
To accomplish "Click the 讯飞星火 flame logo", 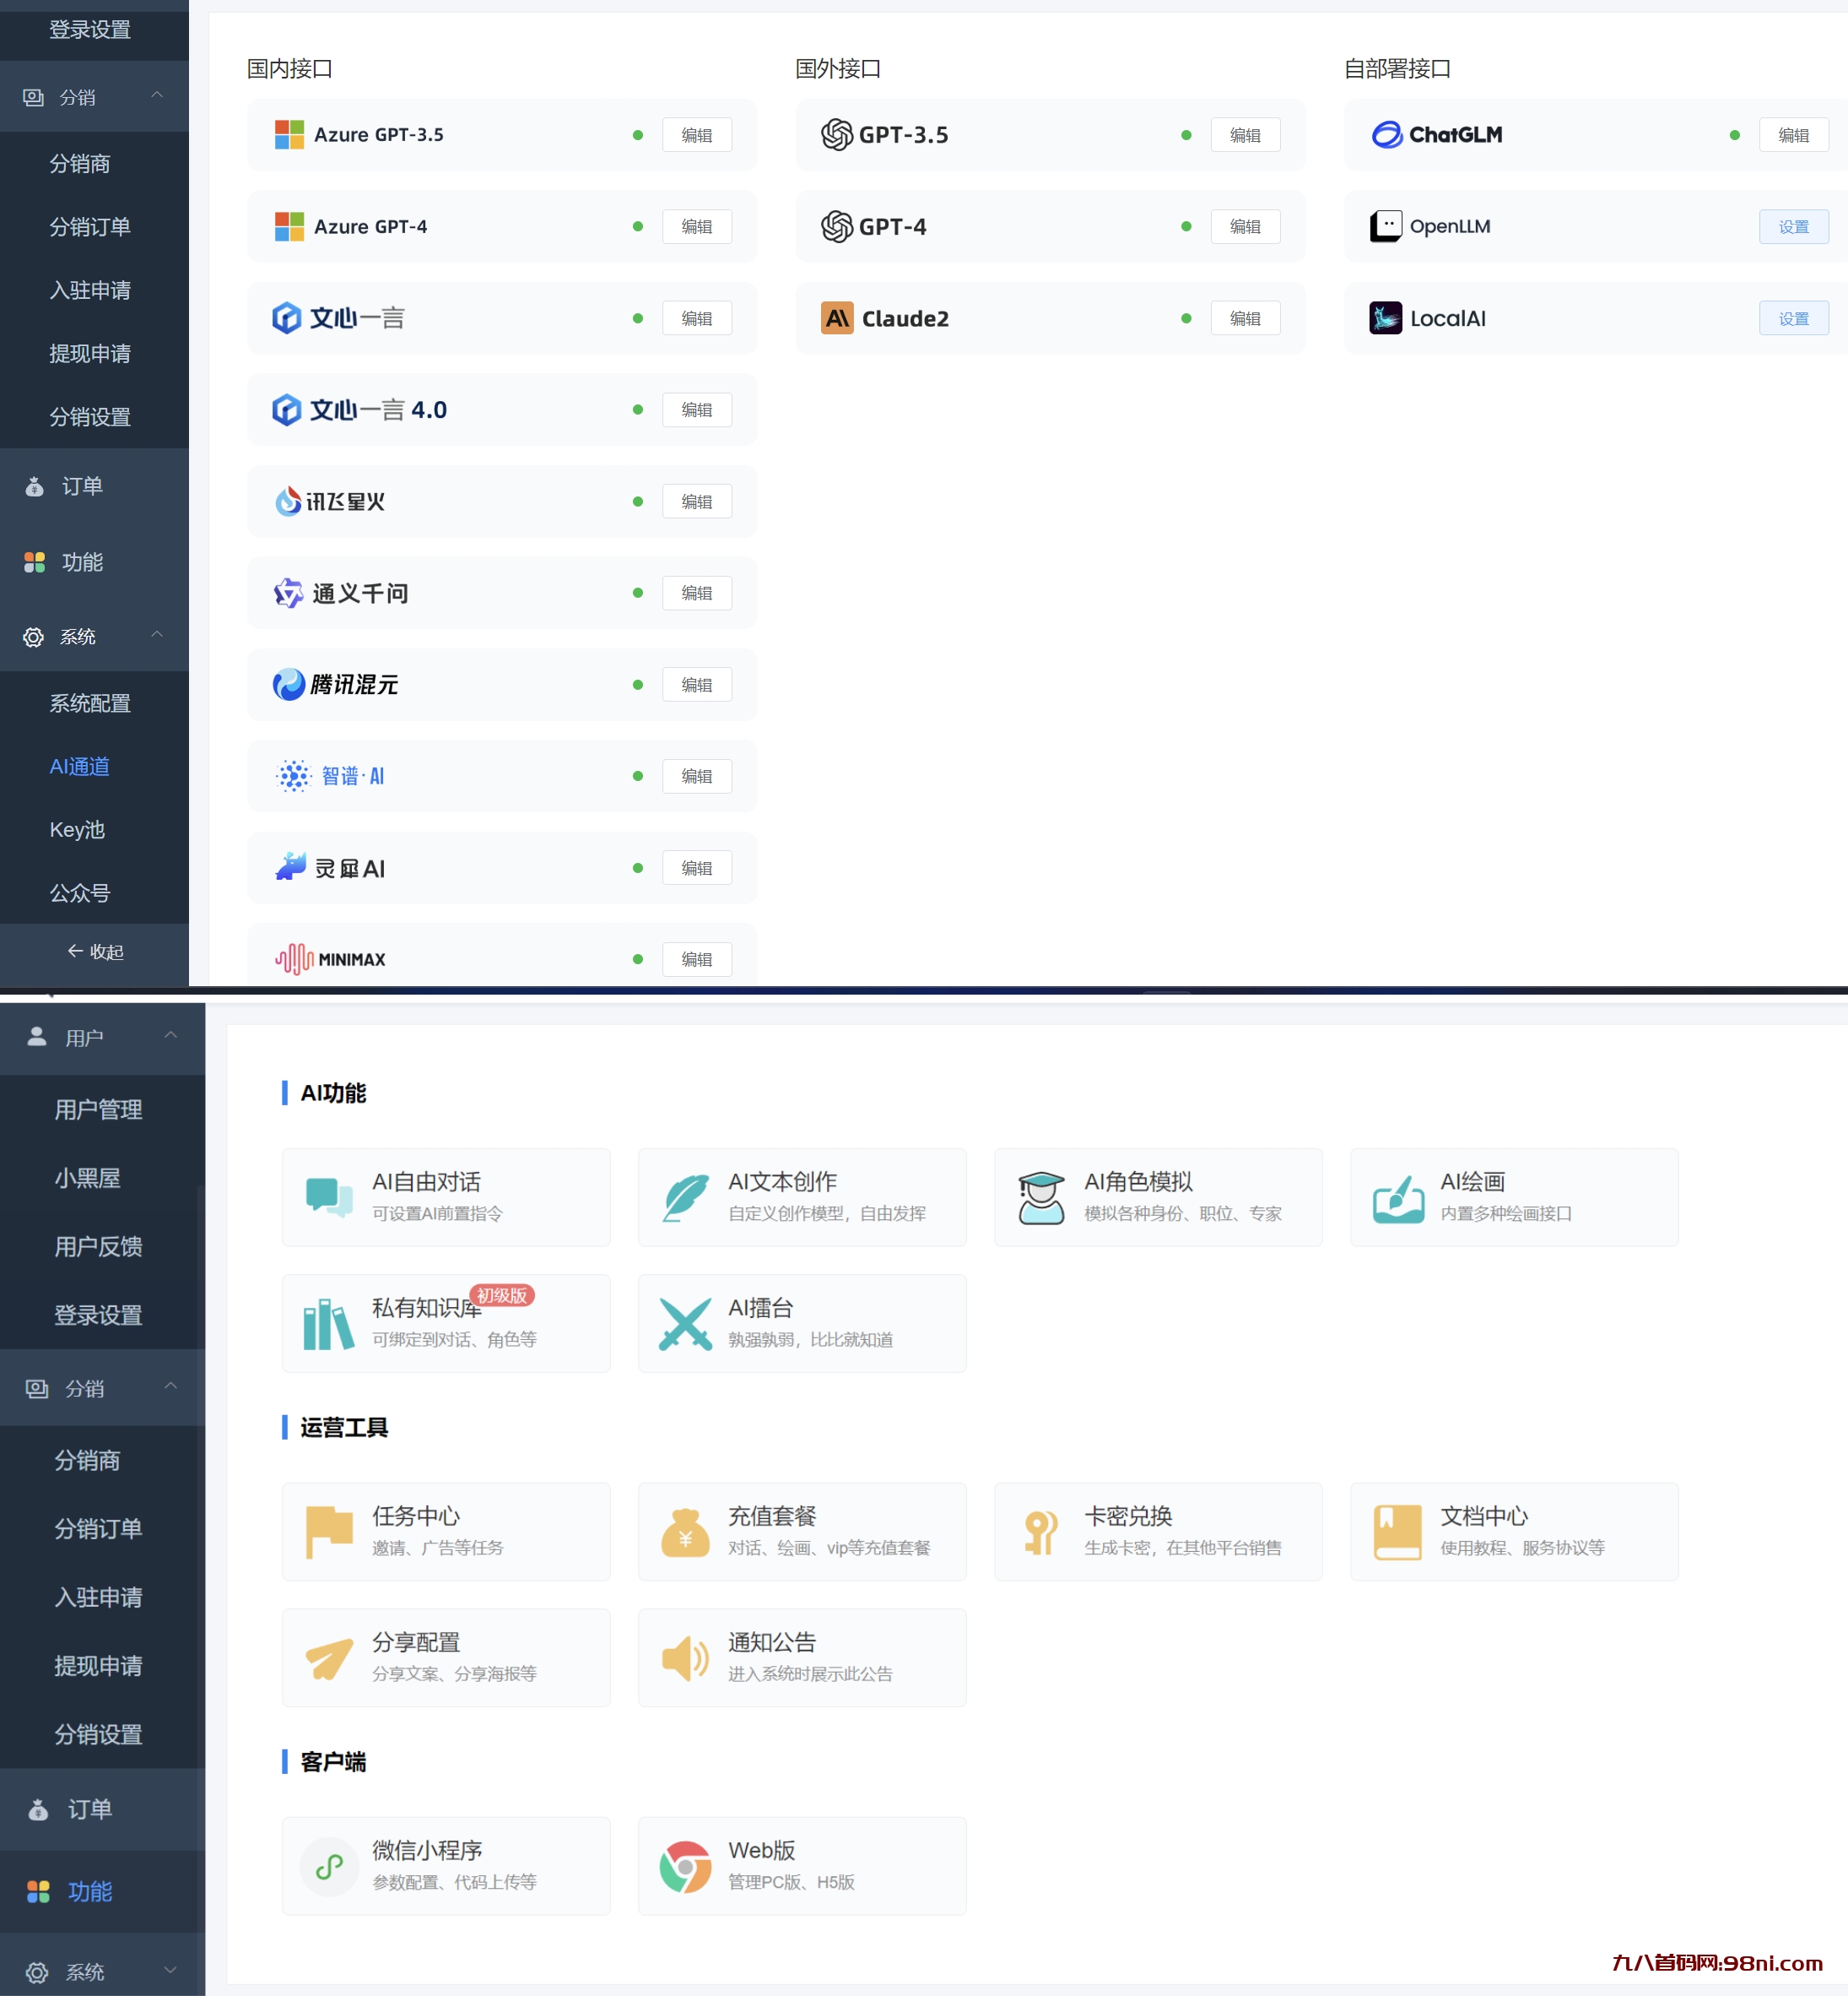I will (288, 502).
